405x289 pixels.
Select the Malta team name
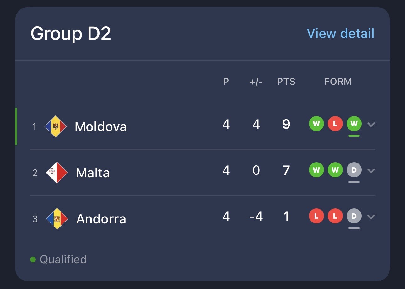click(x=93, y=173)
